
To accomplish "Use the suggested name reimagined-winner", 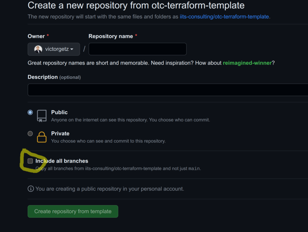I will point(247,63).
